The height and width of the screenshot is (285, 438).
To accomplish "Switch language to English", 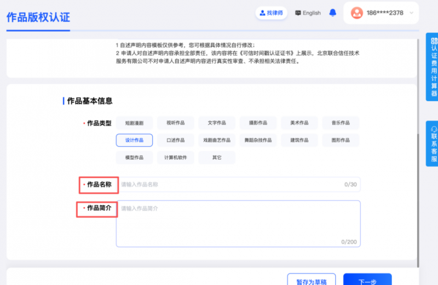I will point(308,13).
